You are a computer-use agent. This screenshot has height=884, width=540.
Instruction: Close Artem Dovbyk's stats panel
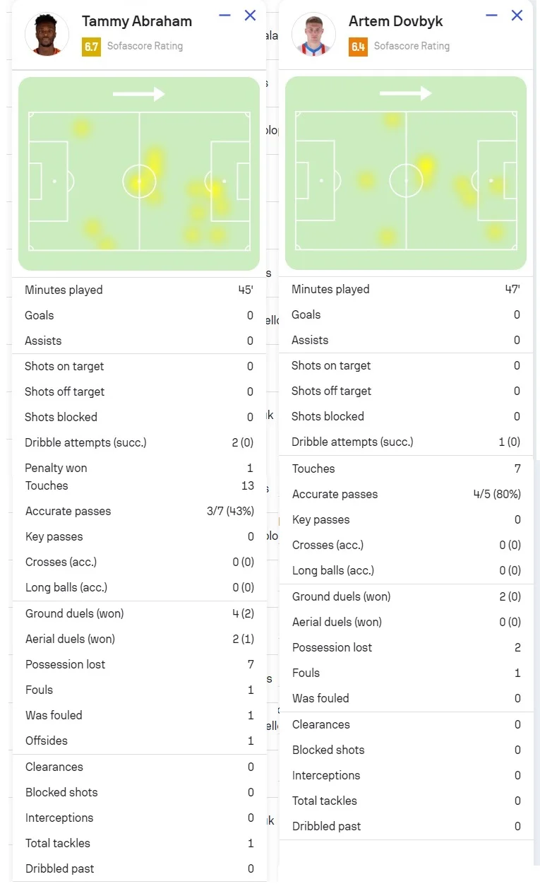(517, 15)
